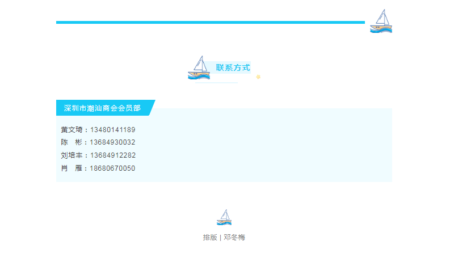Tap phone number 13684930032
Image resolution: width=454 pixels, height=258 pixels.
pos(112,142)
